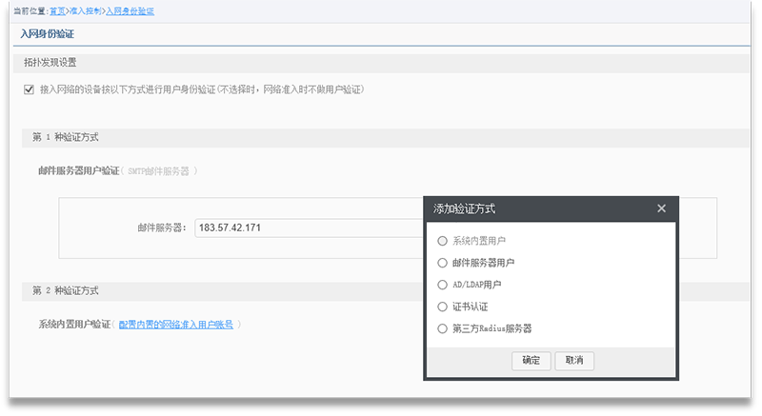This screenshot has width=762, height=416.
Task: Toggle the user identity verification checkbox
Action: (30, 89)
